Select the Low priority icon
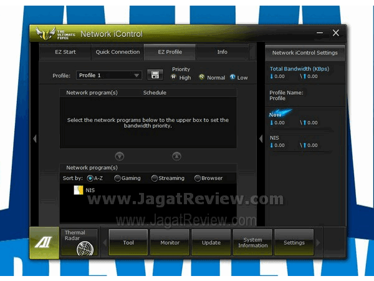This screenshot has height=281, width=374. (x=233, y=77)
